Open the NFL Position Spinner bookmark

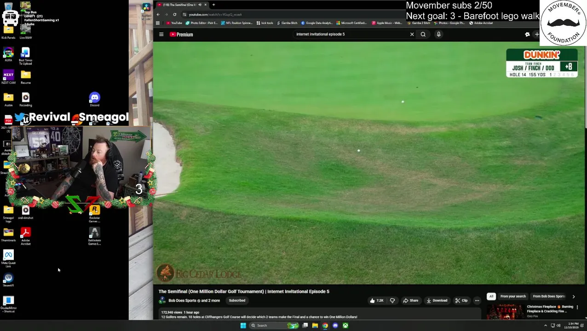236,23
